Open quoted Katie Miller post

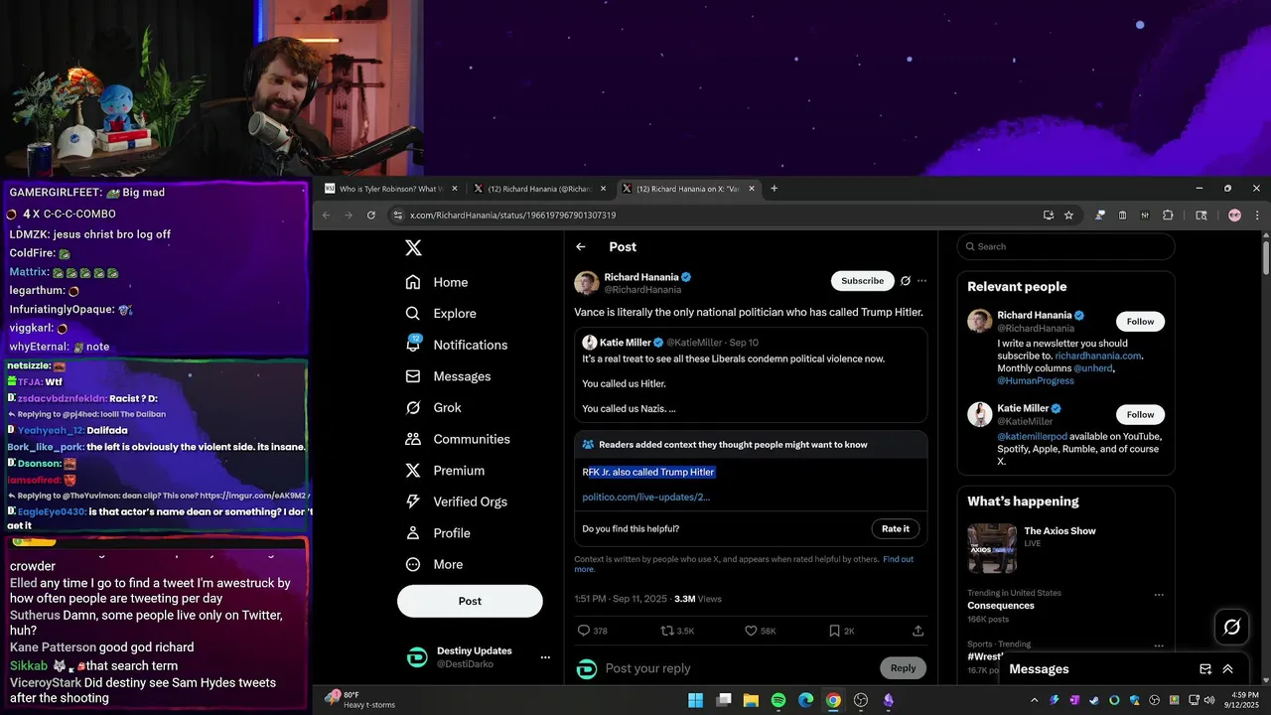(751, 375)
